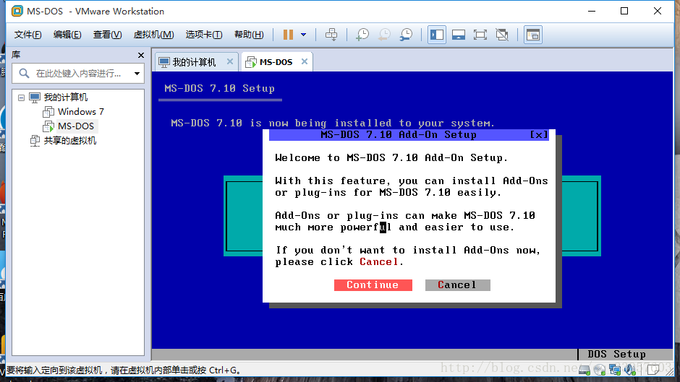Maximize the VMware Workstation window
This screenshot has height=382, width=680.
(624, 12)
